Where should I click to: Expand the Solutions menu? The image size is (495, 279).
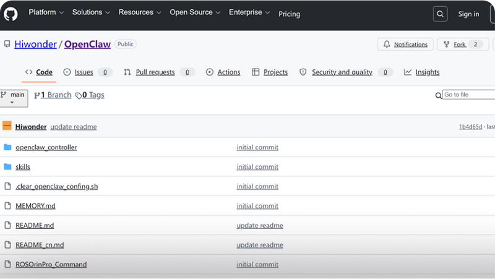[x=91, y=12]
